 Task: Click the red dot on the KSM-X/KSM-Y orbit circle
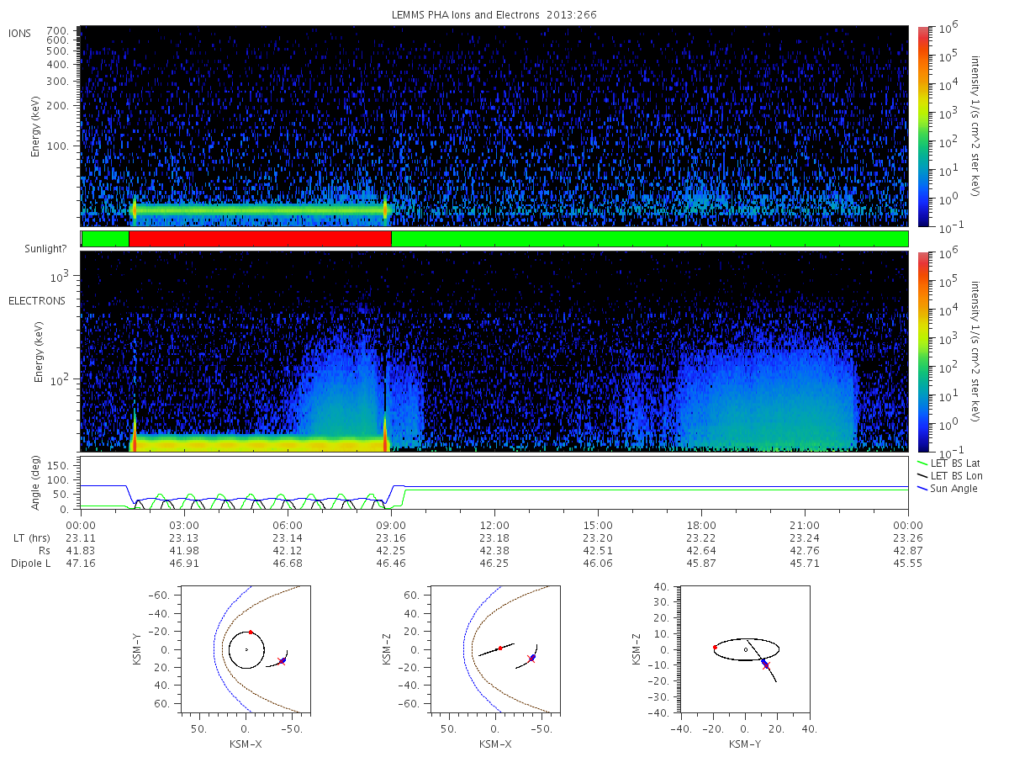tap(250, 632)
